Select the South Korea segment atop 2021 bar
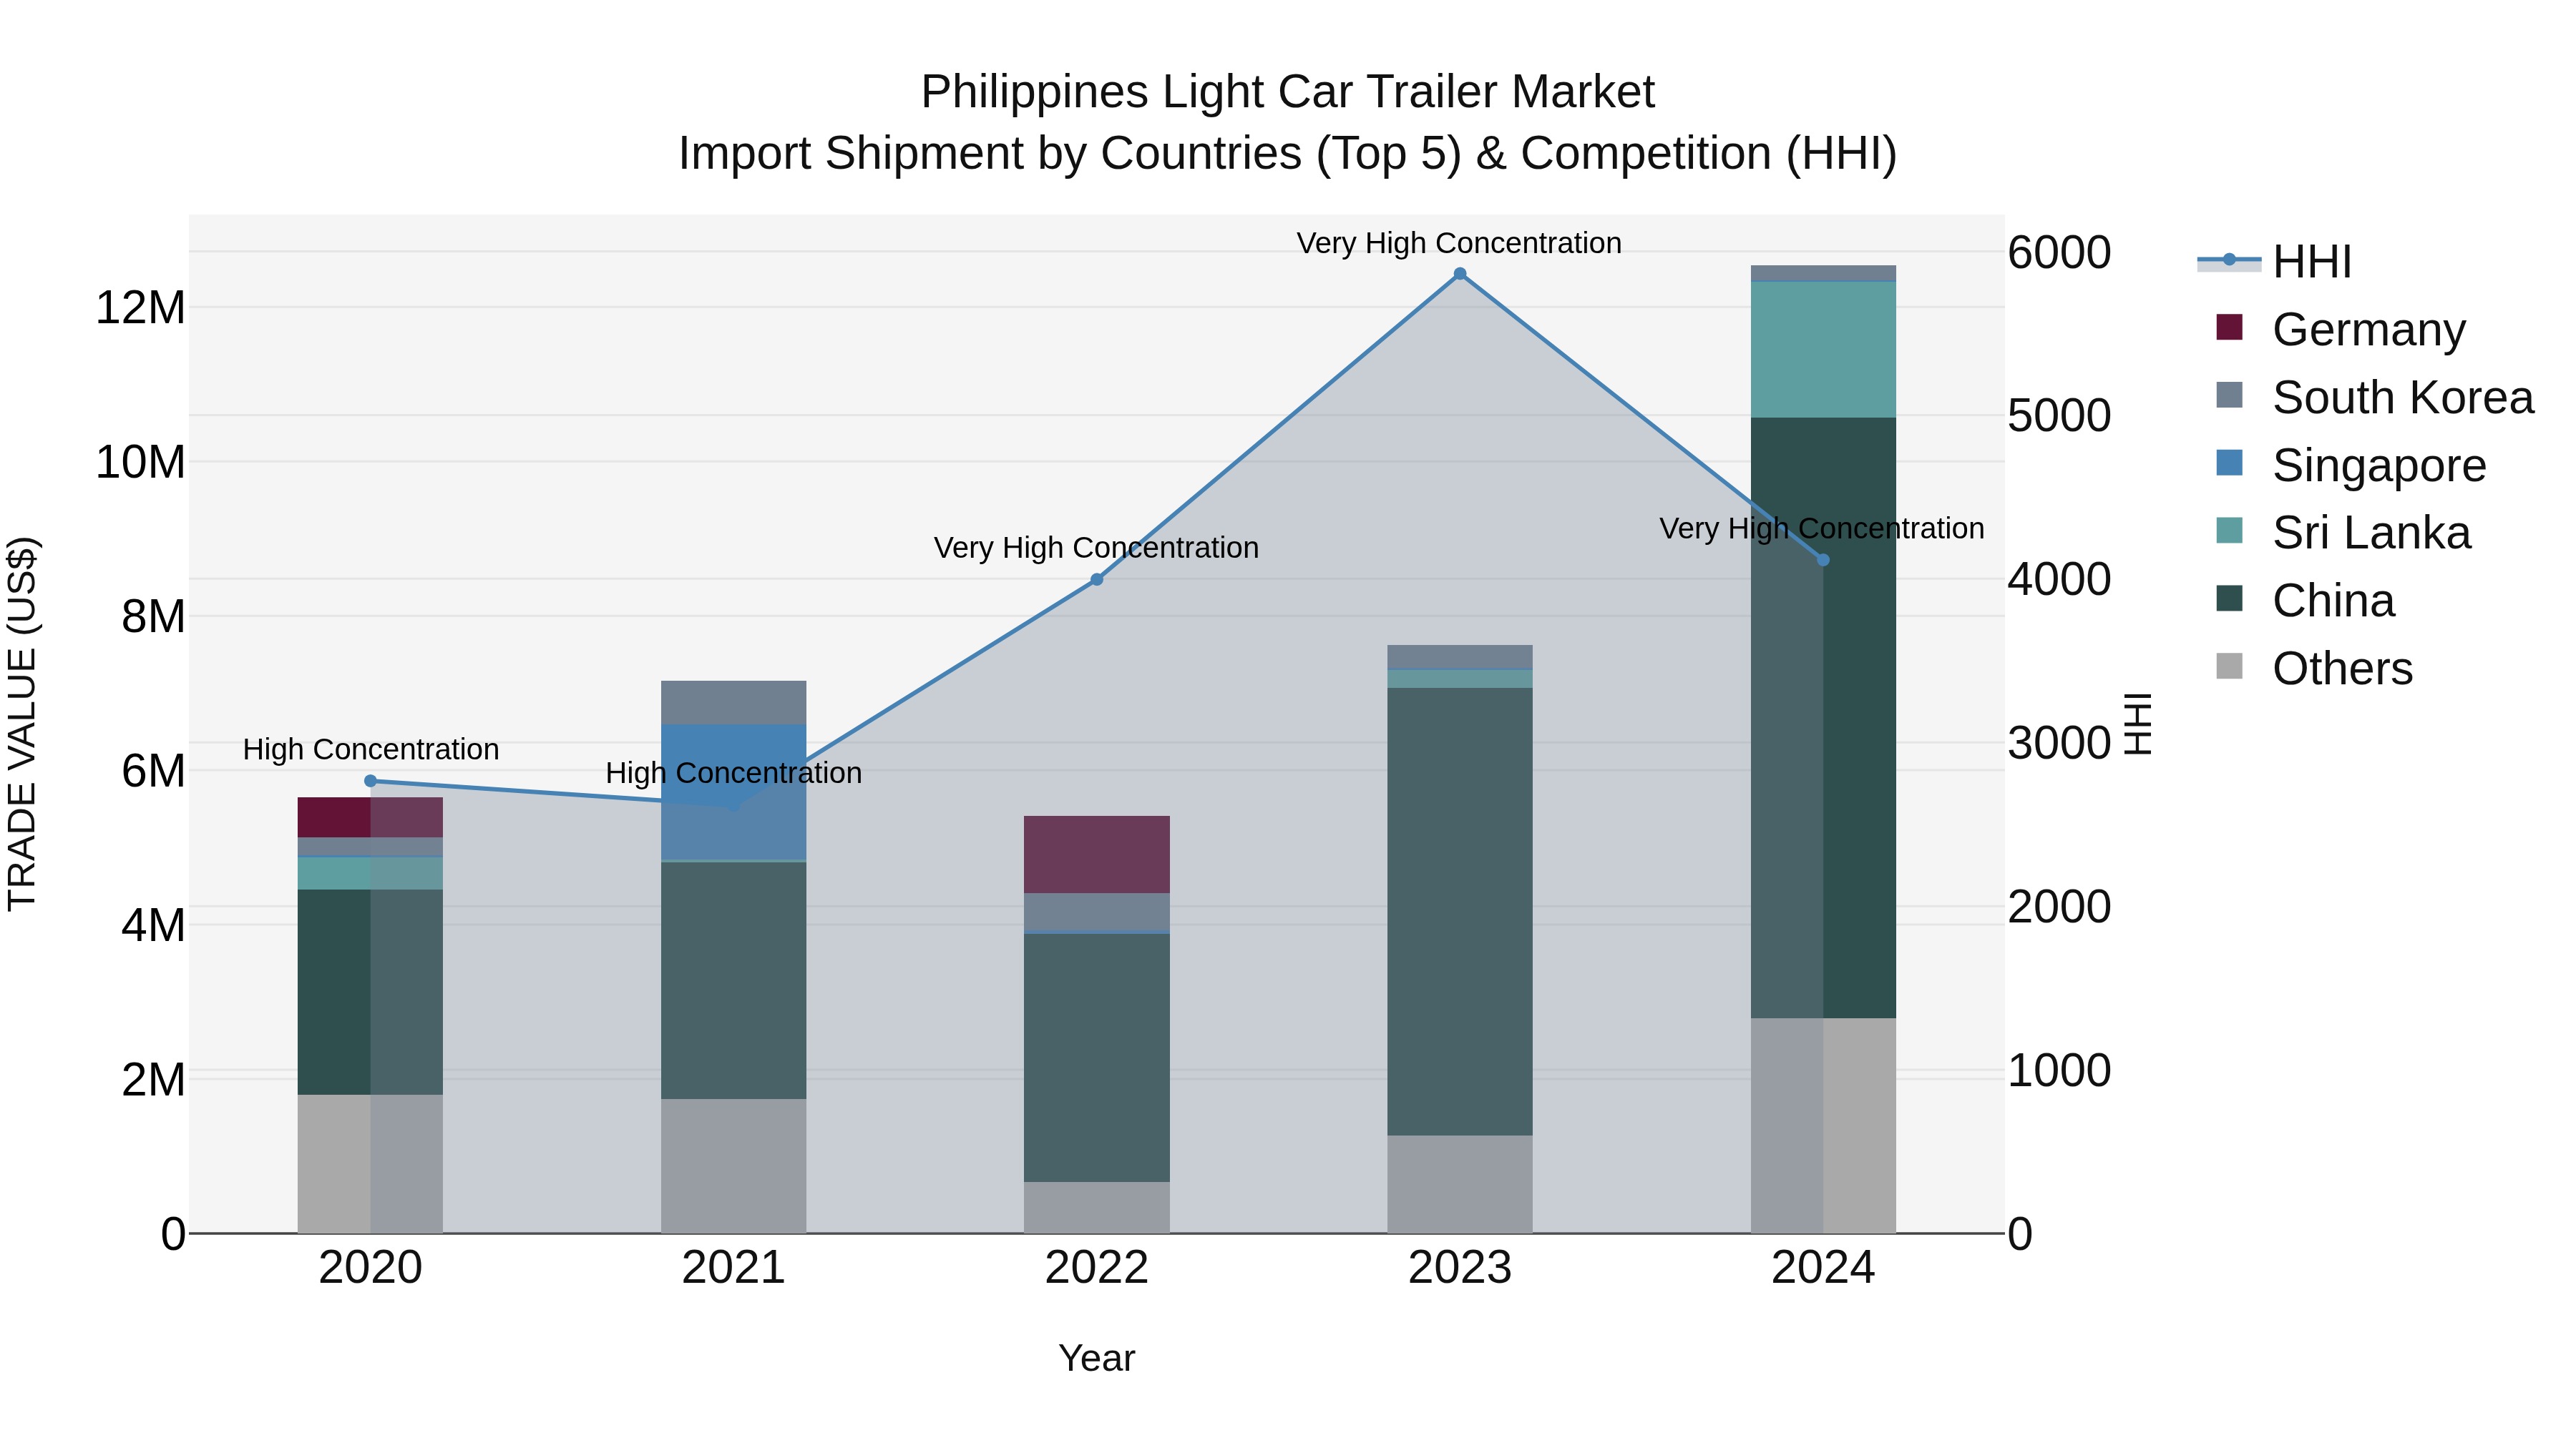Image resolution: width=2576 pixels, height=1448 pixels. pyautogui.click(x=733, y=702)
